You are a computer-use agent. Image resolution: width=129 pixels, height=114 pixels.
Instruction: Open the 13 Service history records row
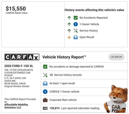coord(84,75)
